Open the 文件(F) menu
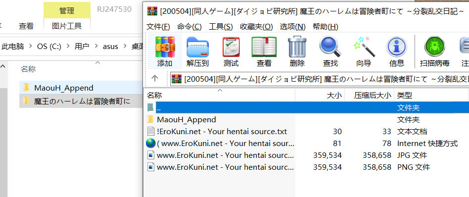Screen dimensions: 469x197 click(158, 27)
